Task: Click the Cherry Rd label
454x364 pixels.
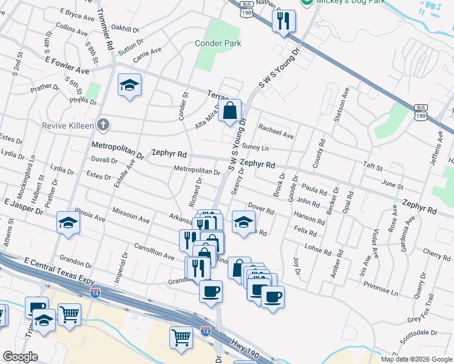Action: [436, 255]
